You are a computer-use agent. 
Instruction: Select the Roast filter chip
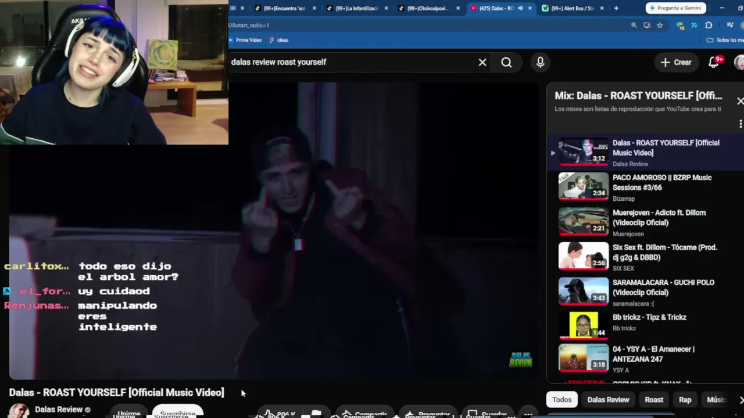coord(654,399)
